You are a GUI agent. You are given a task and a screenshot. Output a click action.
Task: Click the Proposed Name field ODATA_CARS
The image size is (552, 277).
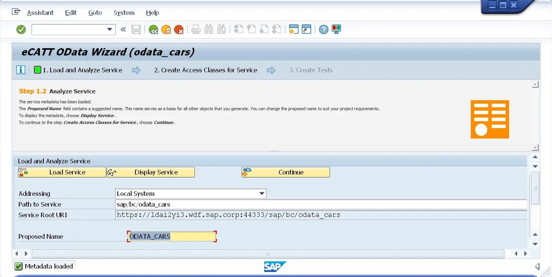172,236
